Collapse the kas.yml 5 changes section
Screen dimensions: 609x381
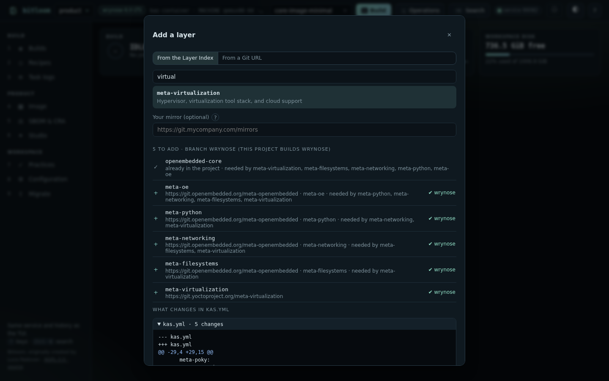[x=304, y=324]
